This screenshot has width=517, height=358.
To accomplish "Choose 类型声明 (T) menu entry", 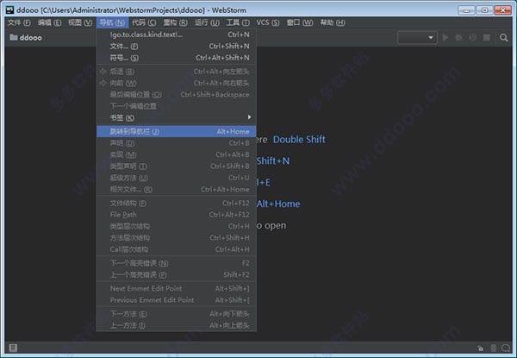I will pos(177,166).
